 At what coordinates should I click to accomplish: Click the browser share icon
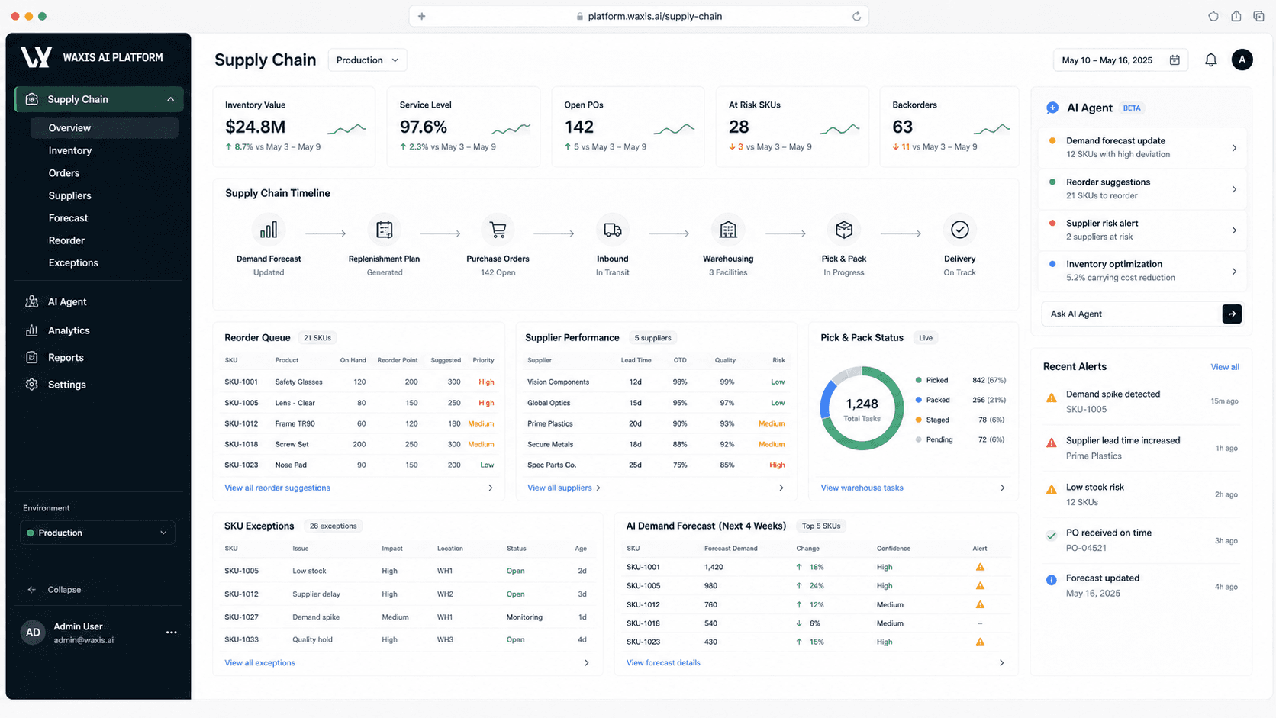[x=1236, y=16]
